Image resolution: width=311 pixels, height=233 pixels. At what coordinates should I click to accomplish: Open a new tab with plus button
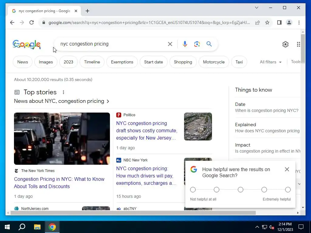click(87, 11)
